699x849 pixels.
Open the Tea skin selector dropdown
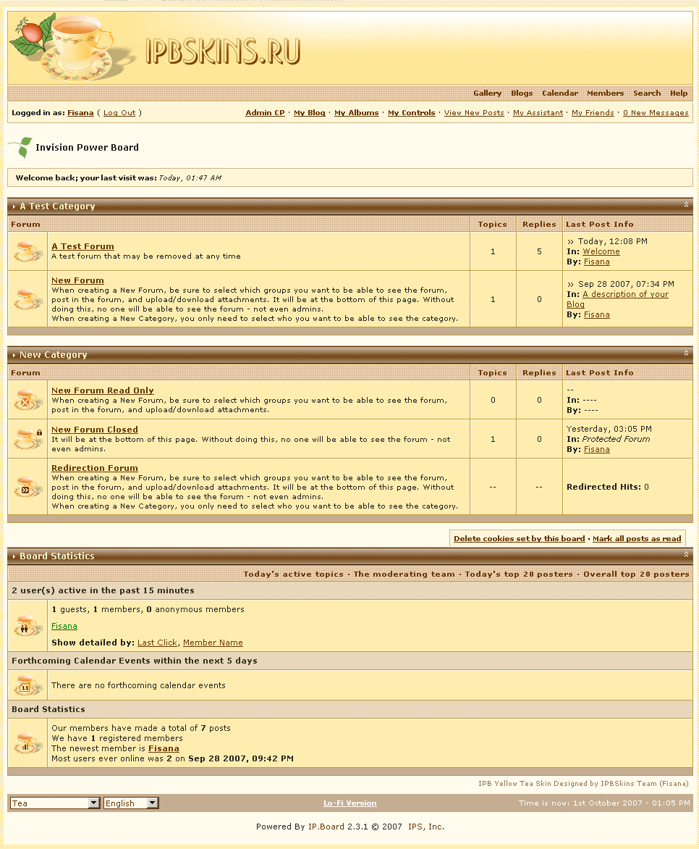click(x=55, y=803)
